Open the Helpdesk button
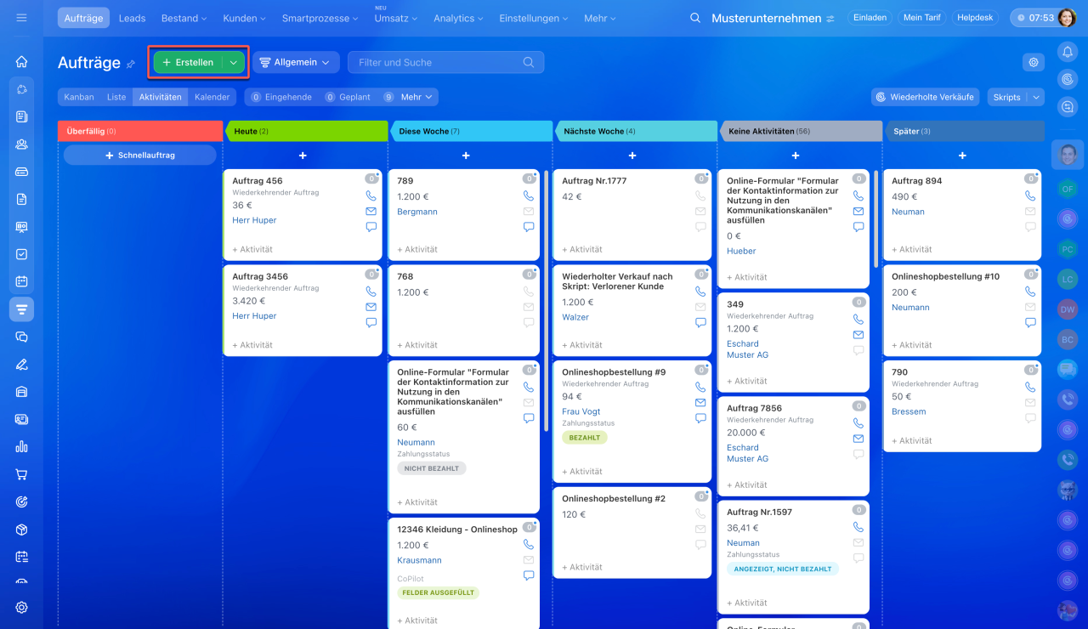This screenshot has width=1088, height=629. pos(975,18)
